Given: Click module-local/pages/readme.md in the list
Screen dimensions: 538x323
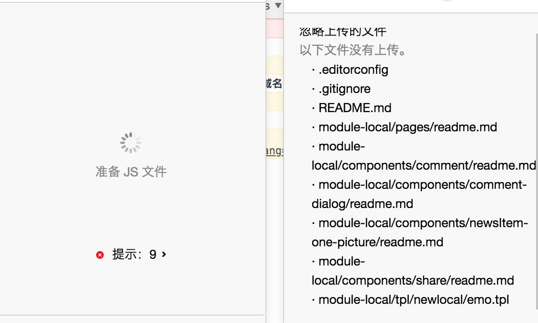Looking at the screenshot, I should [407, 127].
